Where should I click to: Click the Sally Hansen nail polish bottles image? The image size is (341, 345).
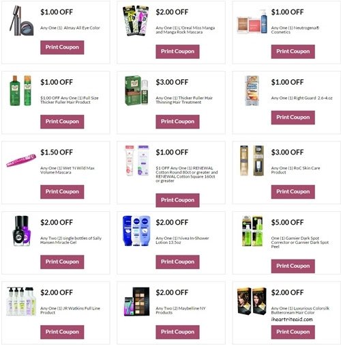point(22,231)
